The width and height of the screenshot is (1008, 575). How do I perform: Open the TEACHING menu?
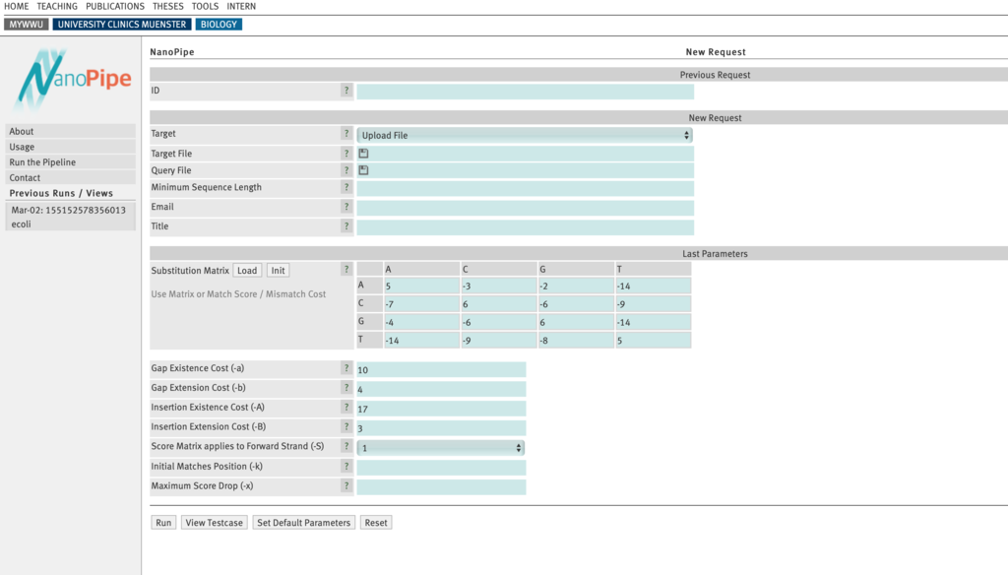tap(57, 7)
